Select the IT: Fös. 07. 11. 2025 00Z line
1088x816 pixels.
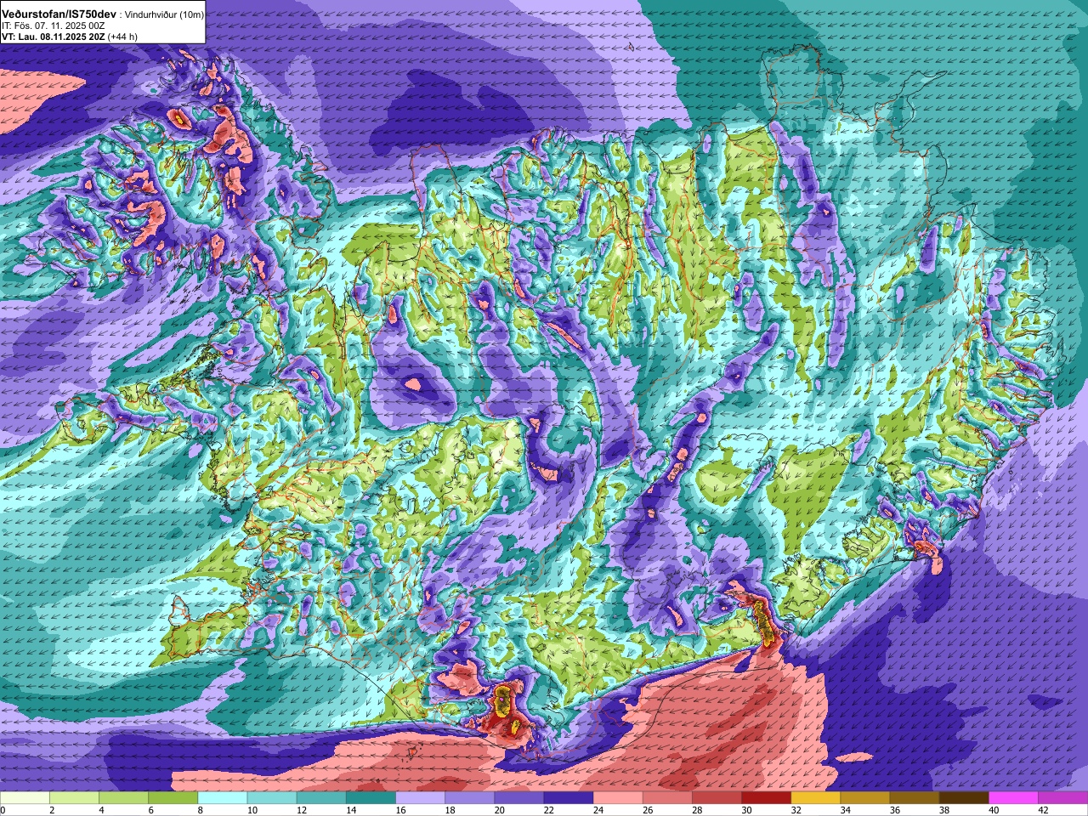(x=53, y=26)
